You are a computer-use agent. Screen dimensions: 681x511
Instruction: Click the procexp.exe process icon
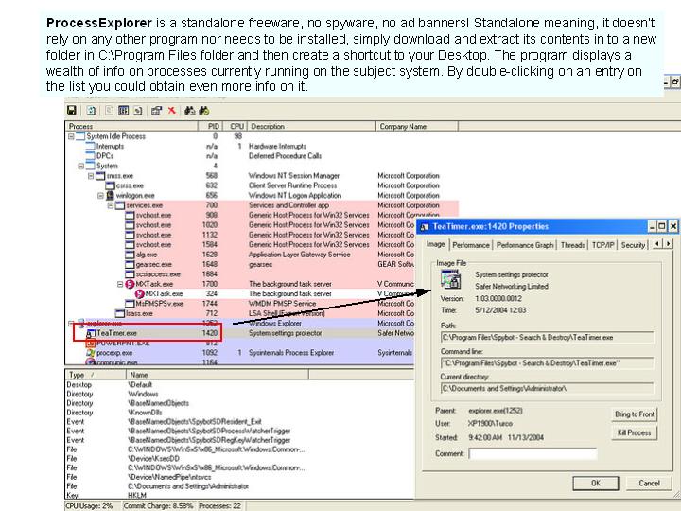pyautogui.click(x=91, y=353)
